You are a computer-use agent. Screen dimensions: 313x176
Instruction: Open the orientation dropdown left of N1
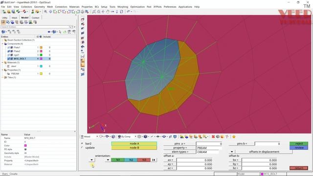point(108,160)
